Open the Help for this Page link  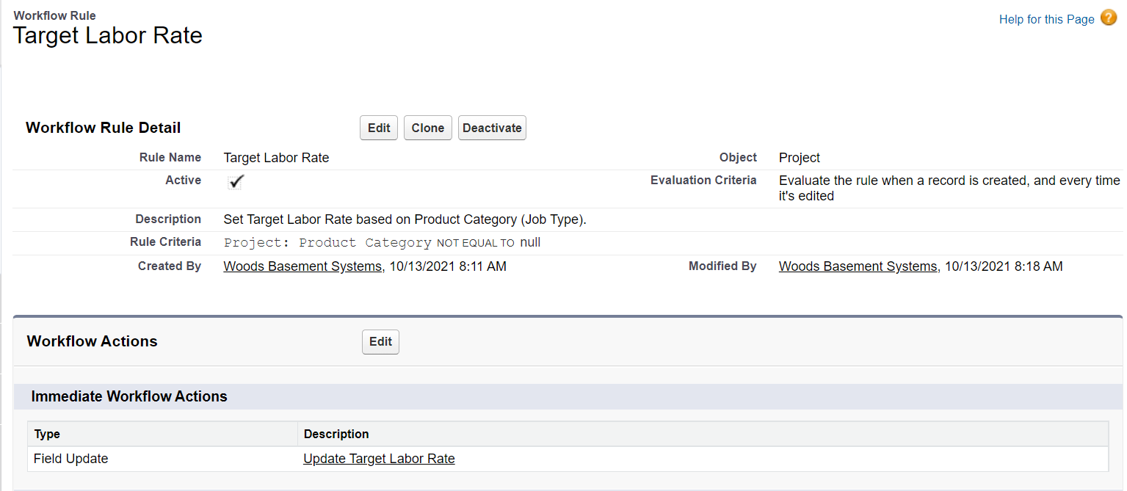pyautogui.click(x=1046, y=19)
